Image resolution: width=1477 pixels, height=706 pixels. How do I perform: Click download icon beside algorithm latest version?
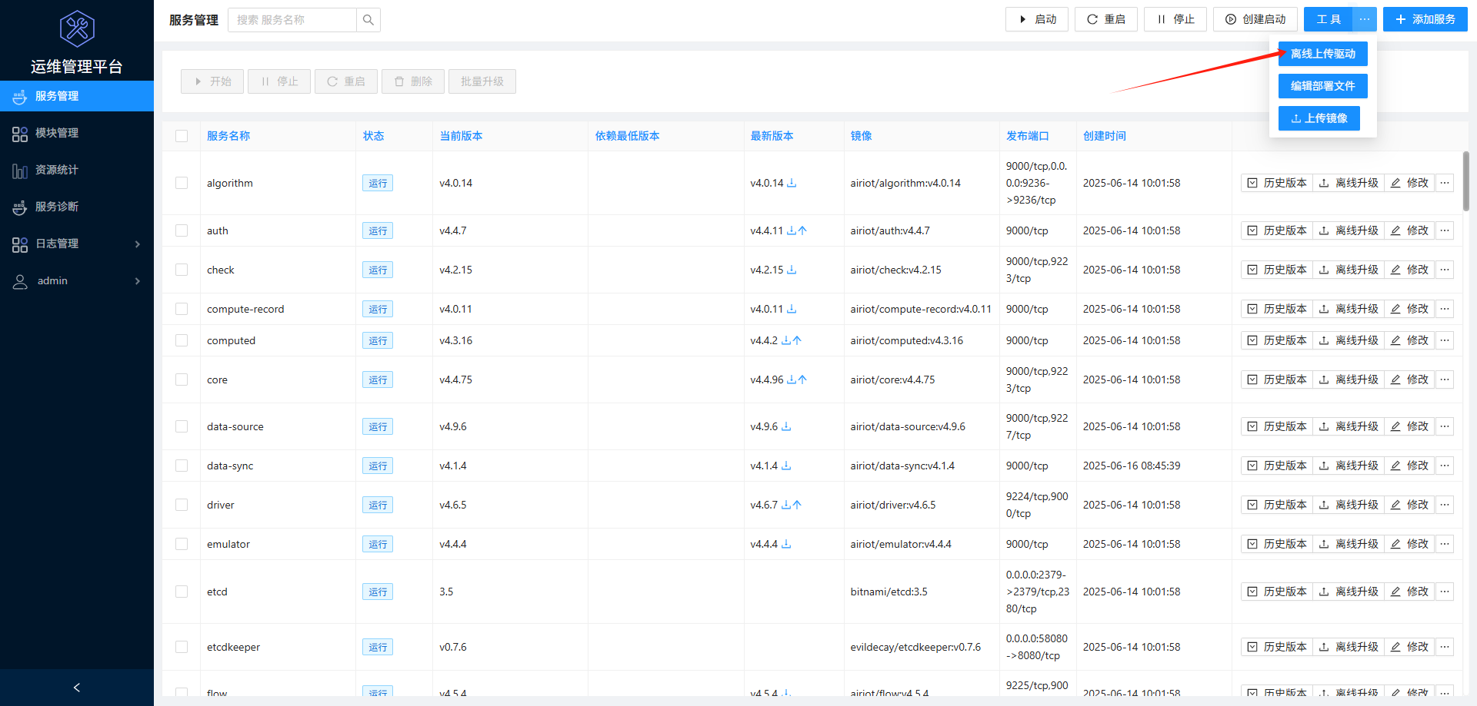point(792,183)
